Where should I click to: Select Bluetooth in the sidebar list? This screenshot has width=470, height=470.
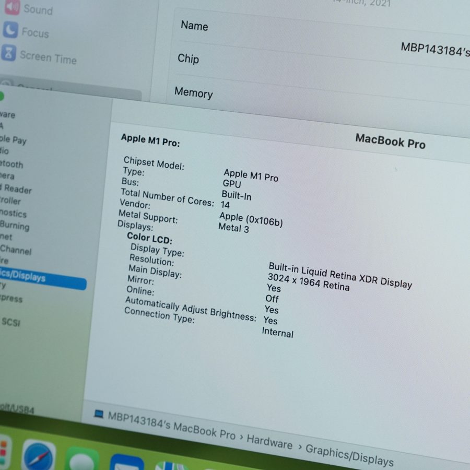coord(11,164)
